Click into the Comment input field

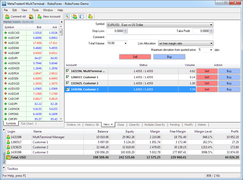click(160, 37)
